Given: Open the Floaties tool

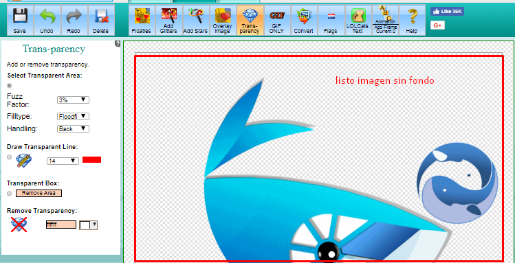Looking at the screenshot, I should 142,21.
